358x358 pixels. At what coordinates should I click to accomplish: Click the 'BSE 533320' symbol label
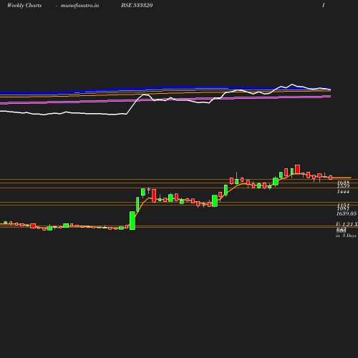pyautogui.click(x=137, y=5)
